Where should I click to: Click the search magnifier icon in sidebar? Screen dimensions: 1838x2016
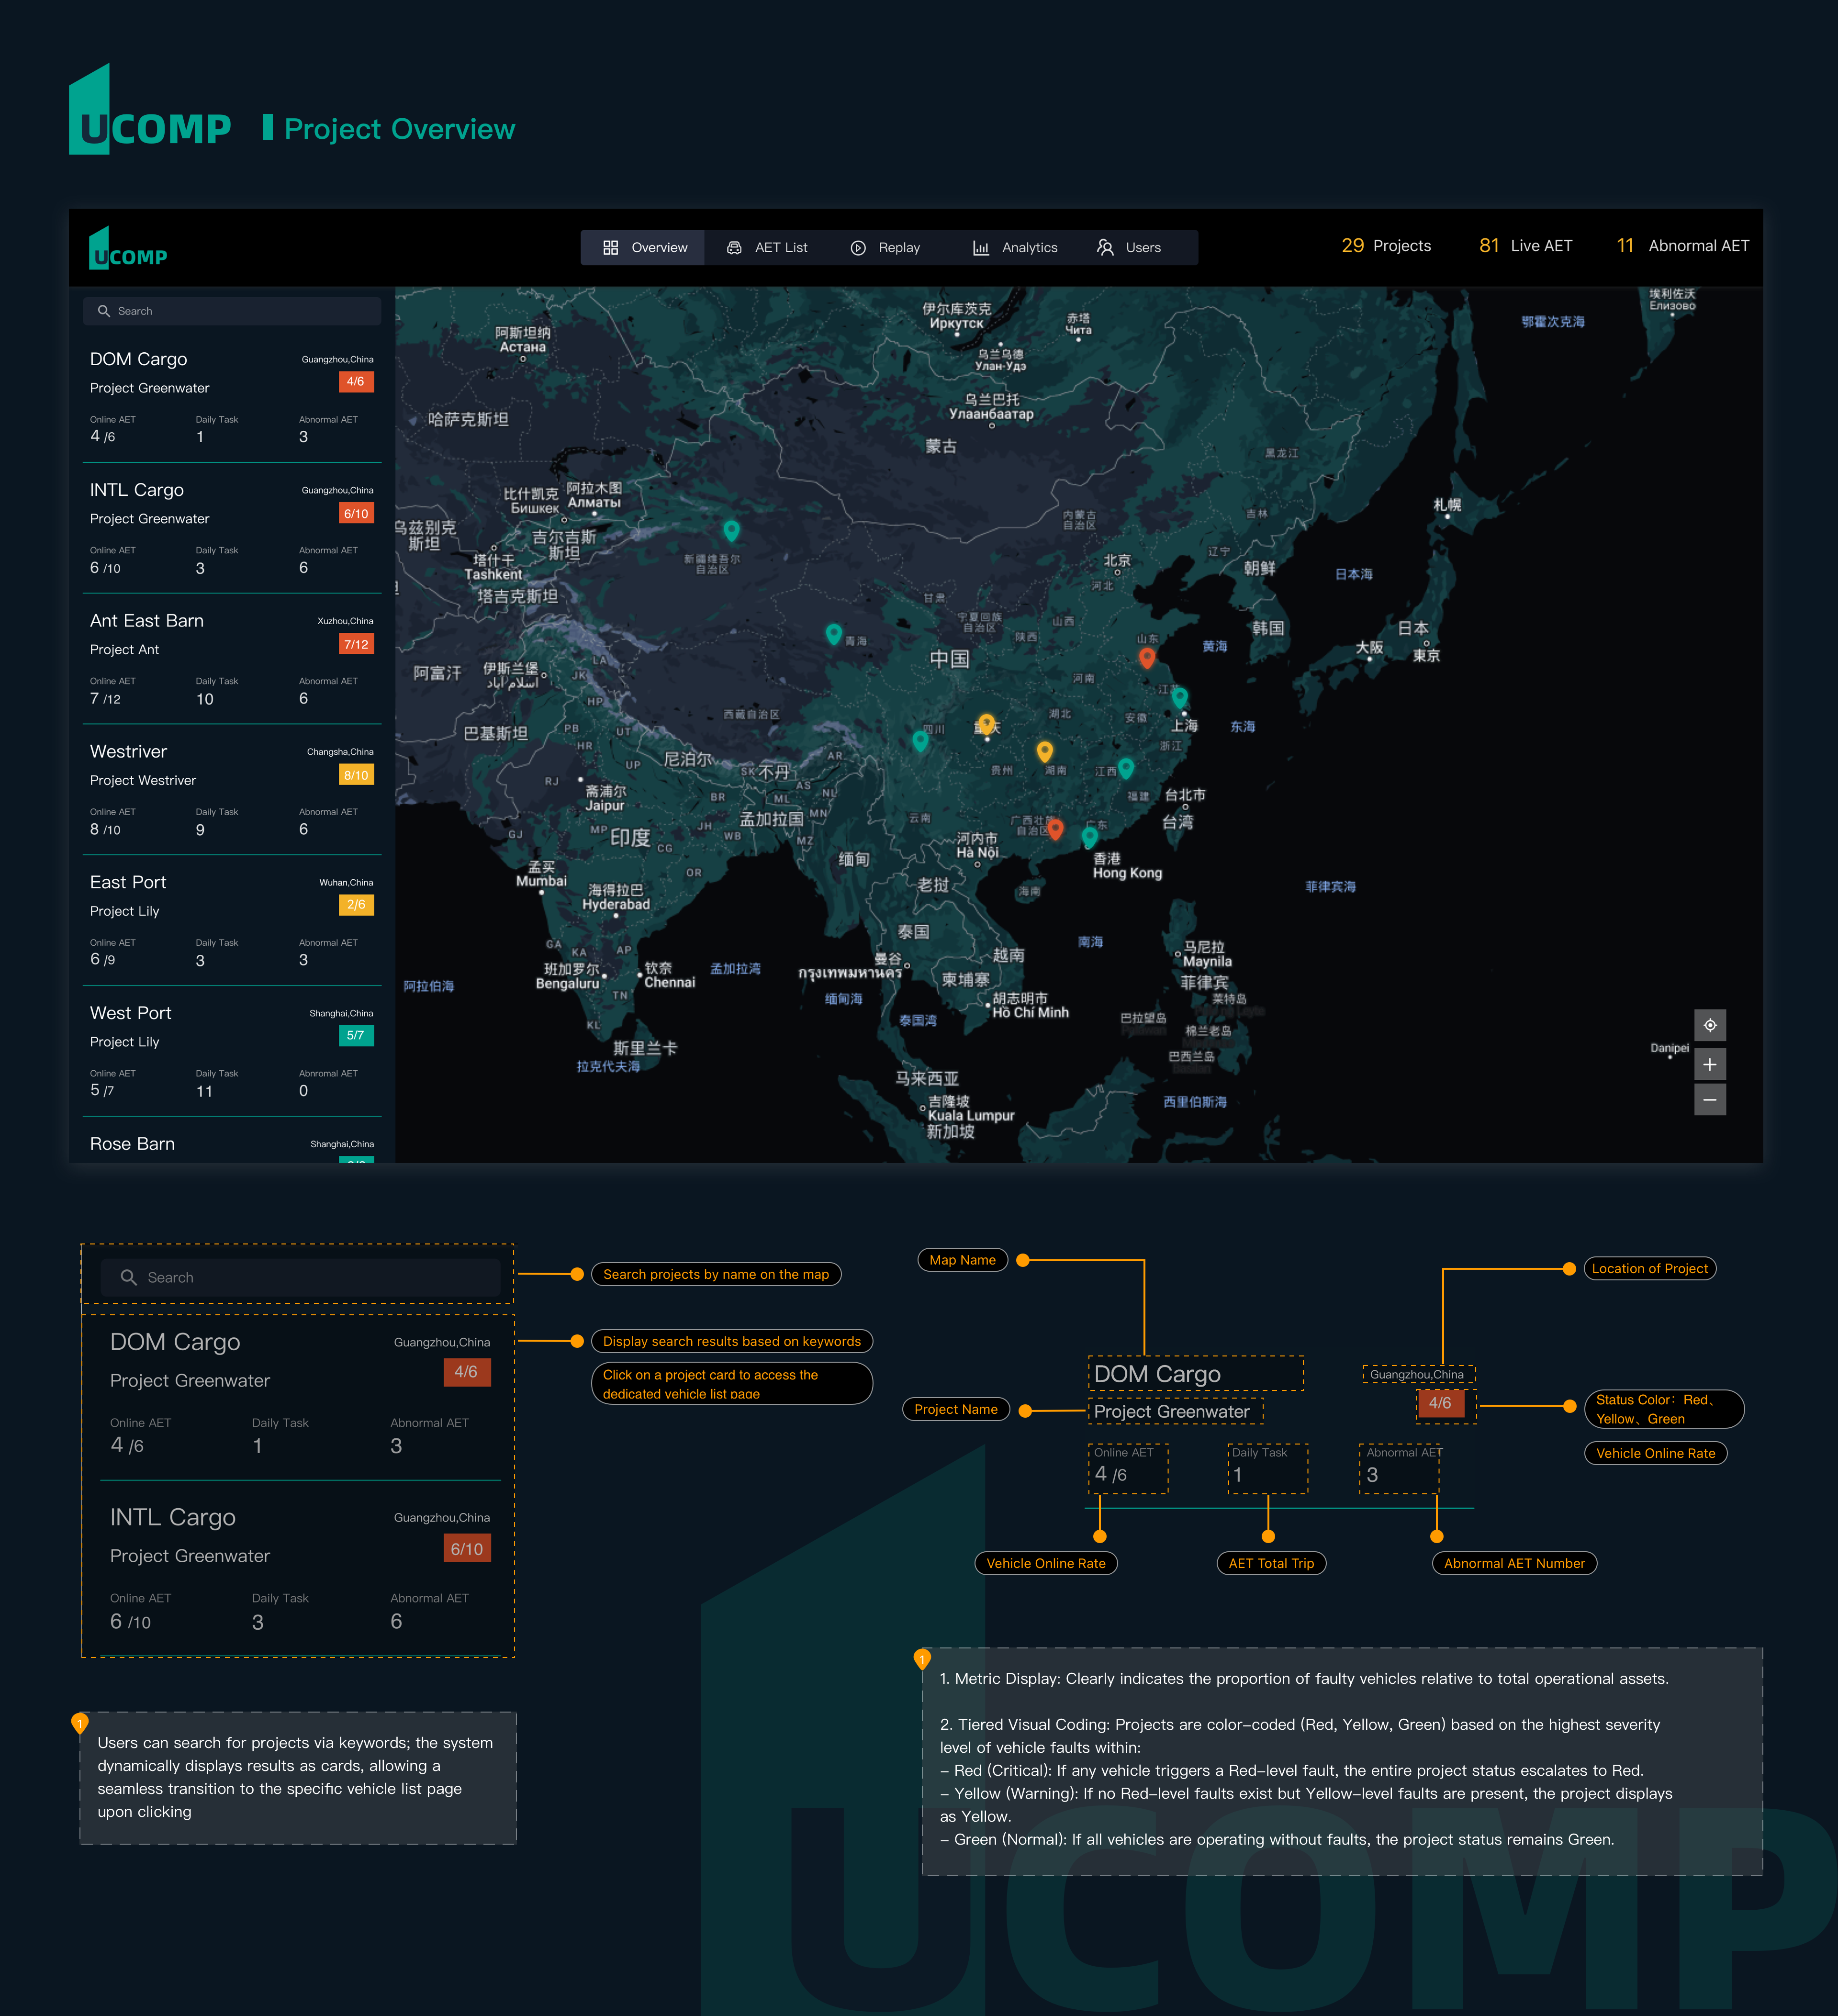[105, 311]
